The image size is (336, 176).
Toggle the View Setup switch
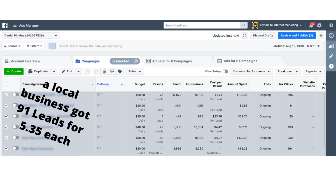coord(225,72)
